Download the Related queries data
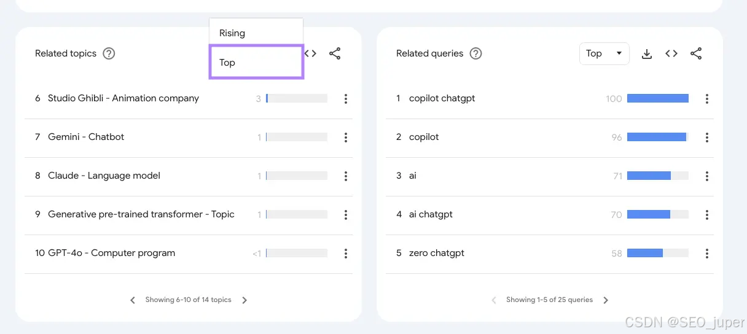The image size is (747, 334). [646, 54]
